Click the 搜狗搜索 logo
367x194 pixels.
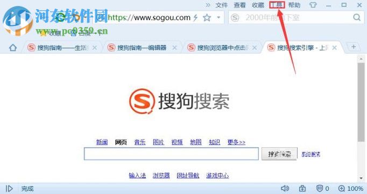click(179, 101)
